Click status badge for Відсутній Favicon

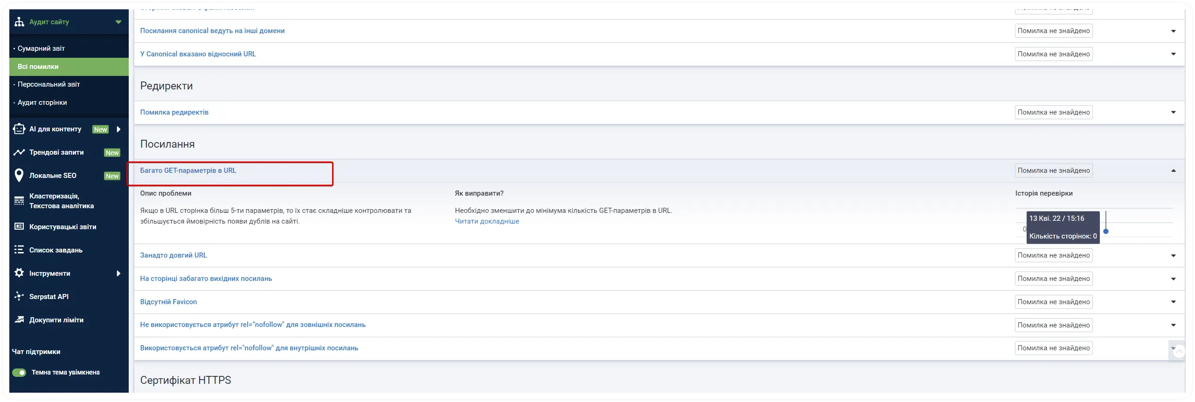click(1053, 302)
